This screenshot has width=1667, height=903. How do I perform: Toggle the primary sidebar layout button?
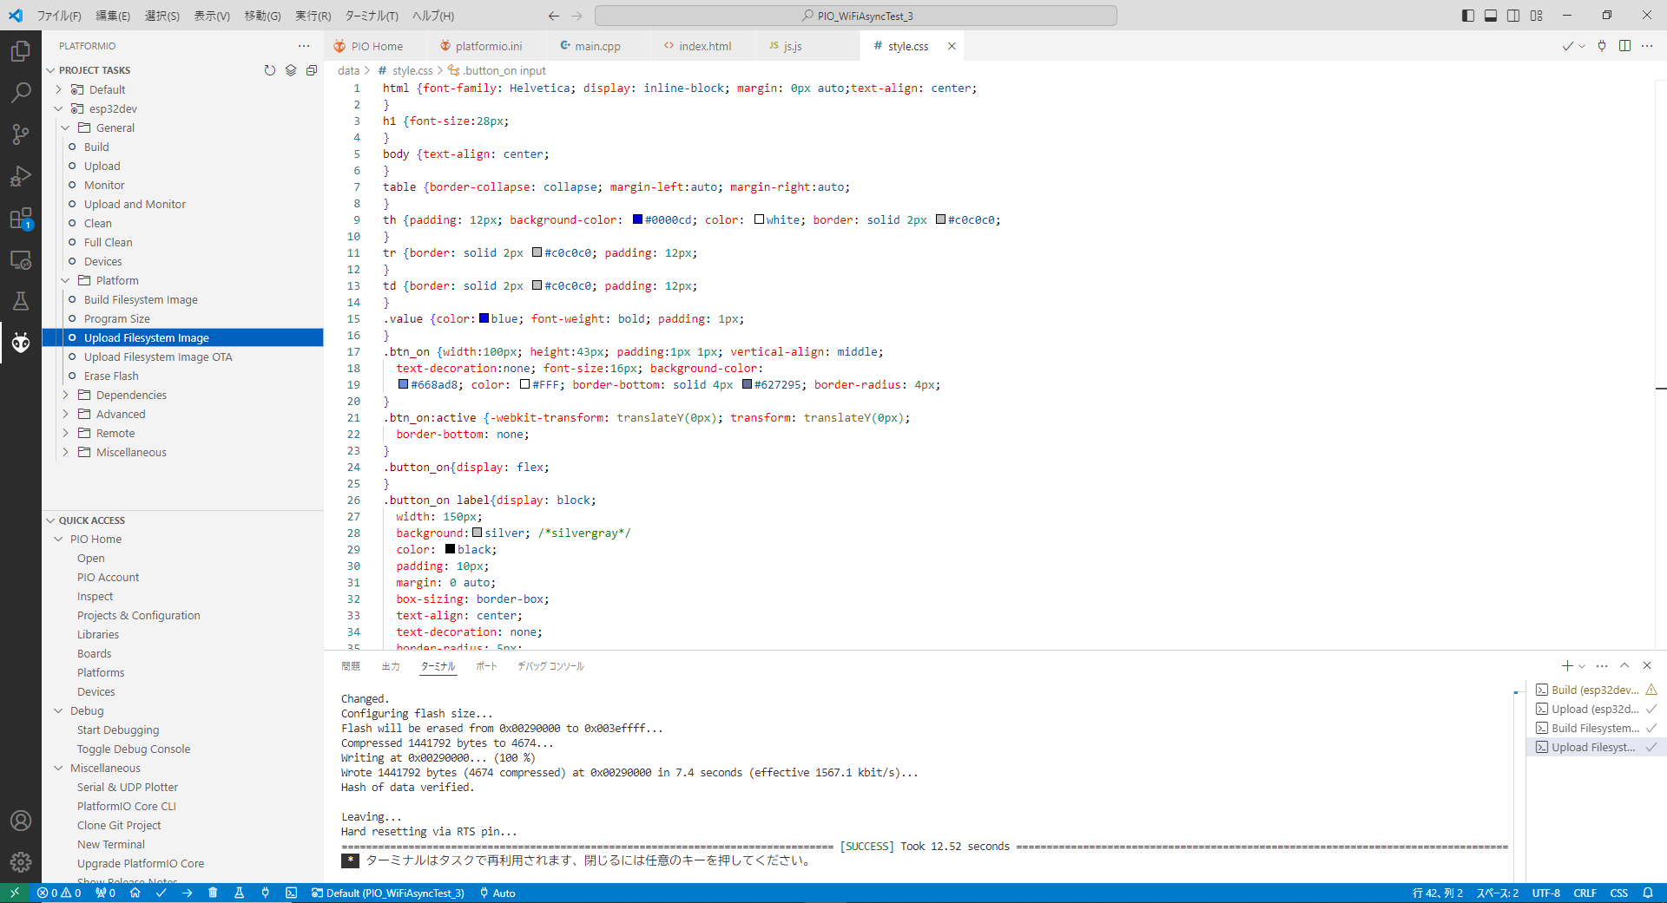coord(1468,16)
